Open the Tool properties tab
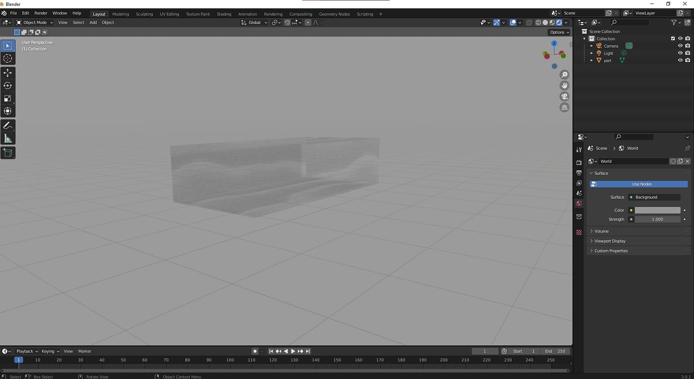The height and width of the screenshot is (379, 694). pyautogui.click(x=579, y=150)
